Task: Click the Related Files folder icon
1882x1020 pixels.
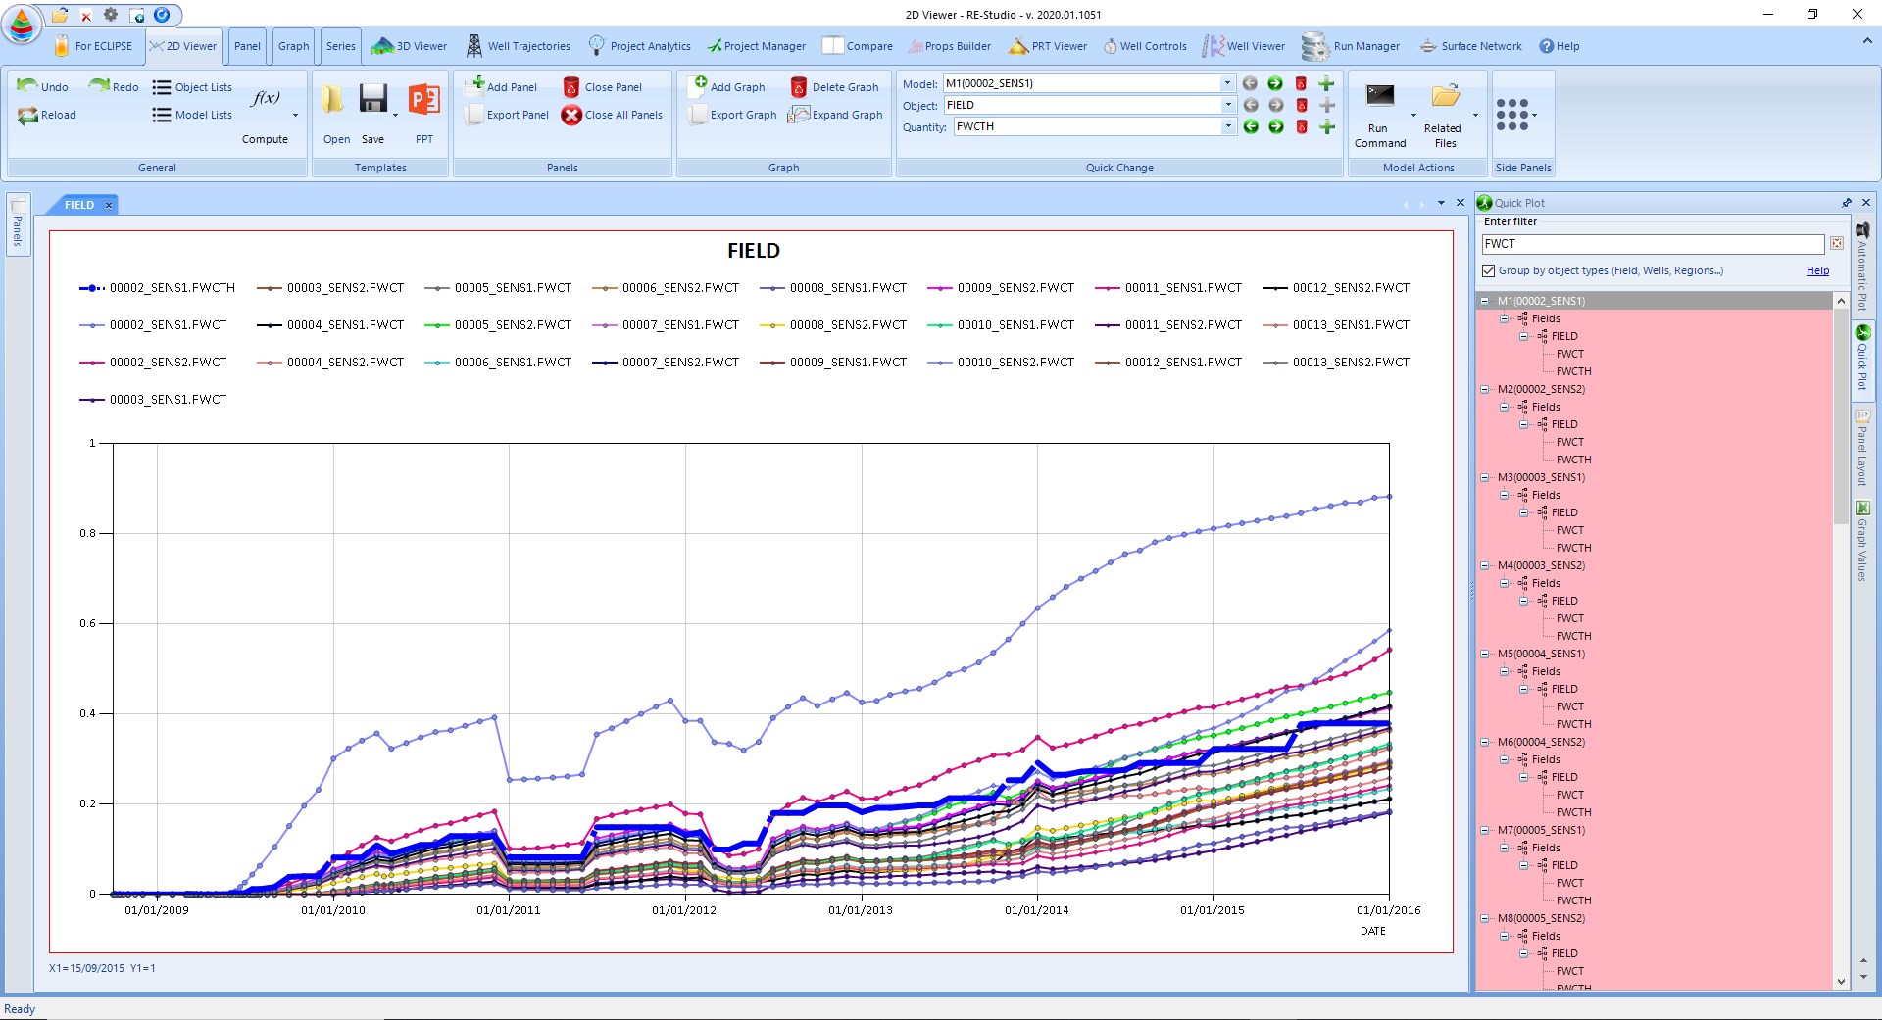Action: [1444, 96]
